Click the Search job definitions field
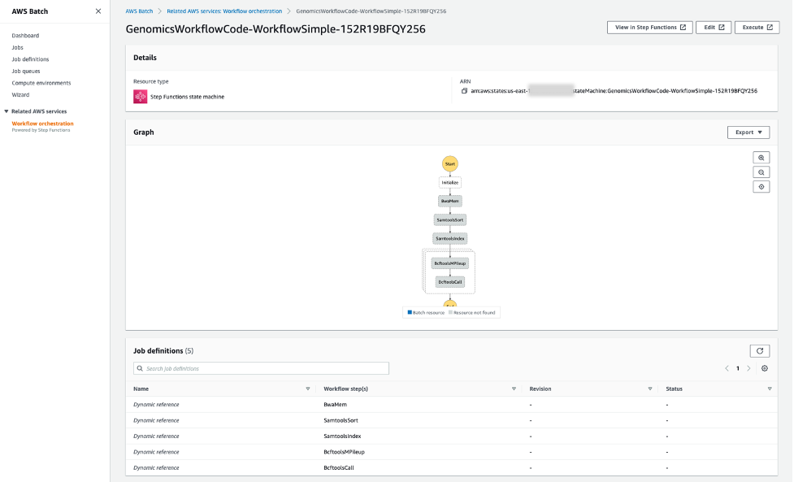 click(x=262, y=368)
